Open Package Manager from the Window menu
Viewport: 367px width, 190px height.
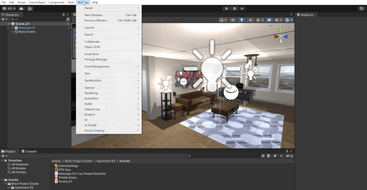point(109,60)
